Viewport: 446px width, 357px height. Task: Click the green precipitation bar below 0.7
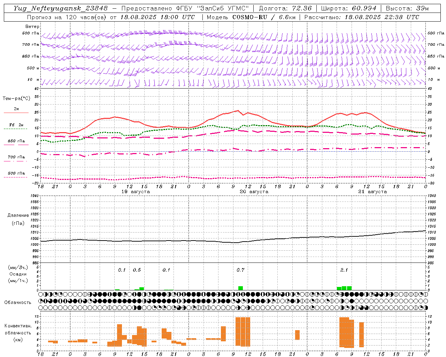240,288
